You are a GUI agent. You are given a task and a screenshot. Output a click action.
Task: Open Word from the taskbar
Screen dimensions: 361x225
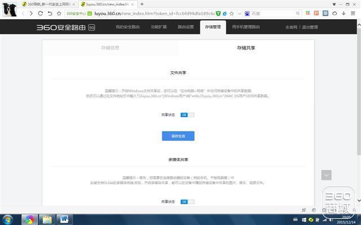click(x=64, y=220)
